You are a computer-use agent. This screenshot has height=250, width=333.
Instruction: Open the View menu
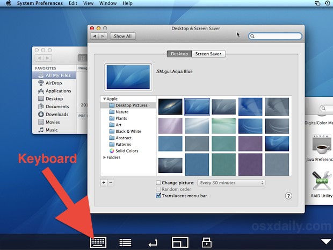pos(88,3)
